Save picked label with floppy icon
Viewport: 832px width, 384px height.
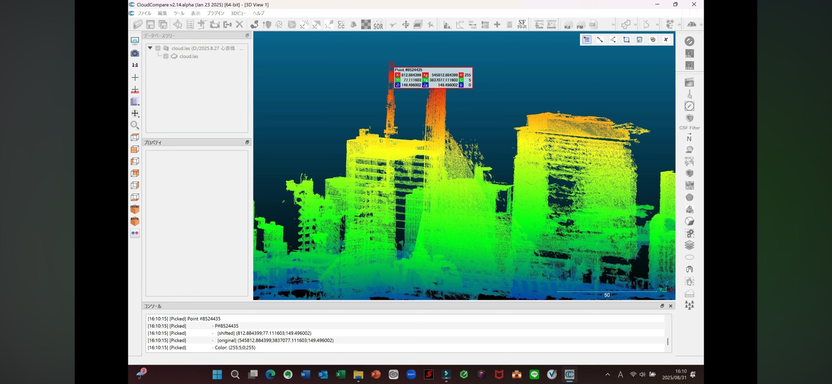coord(640,40)
